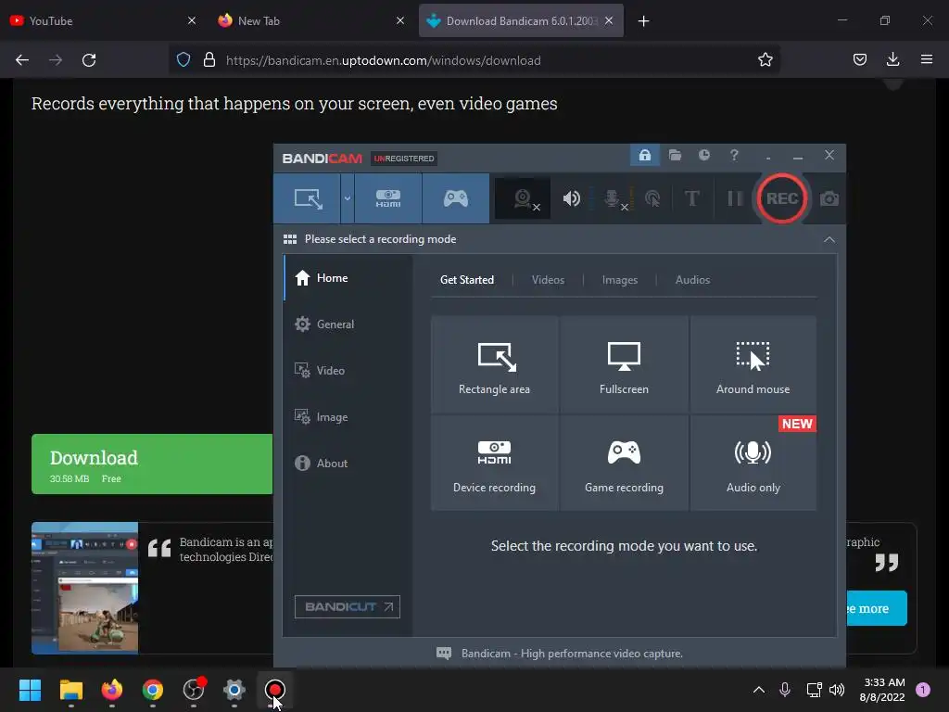Open Firefox hamburger application menu
This screenshot has width=949, height=712.
point(927,59)
